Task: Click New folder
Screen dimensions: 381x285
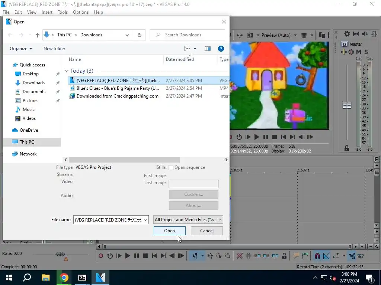Action: coord(54,49)
